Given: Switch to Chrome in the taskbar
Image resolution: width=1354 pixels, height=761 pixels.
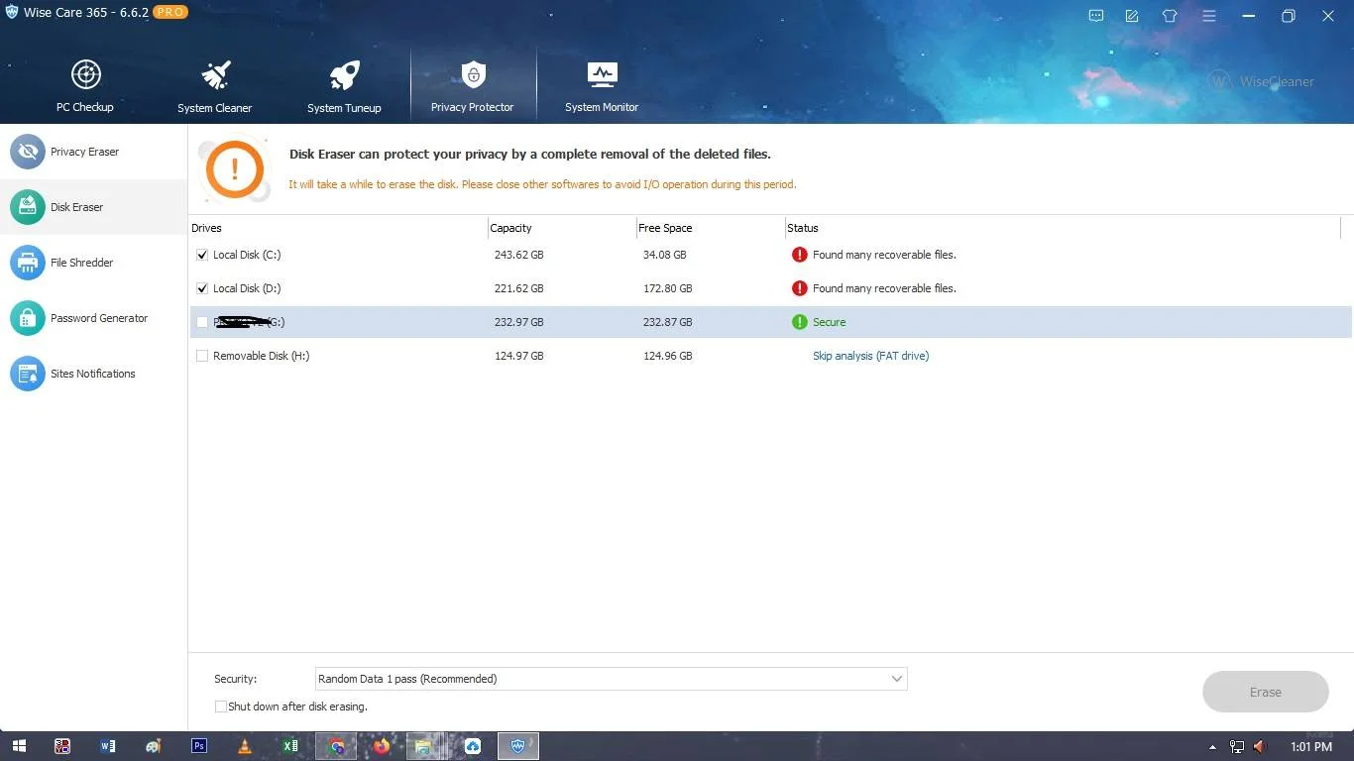Looking at the screenshot, I should [x=336, y=746].
